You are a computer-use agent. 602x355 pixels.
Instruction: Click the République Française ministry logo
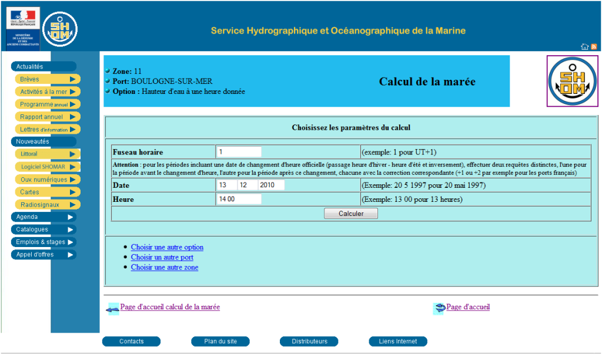coord(23,29)
